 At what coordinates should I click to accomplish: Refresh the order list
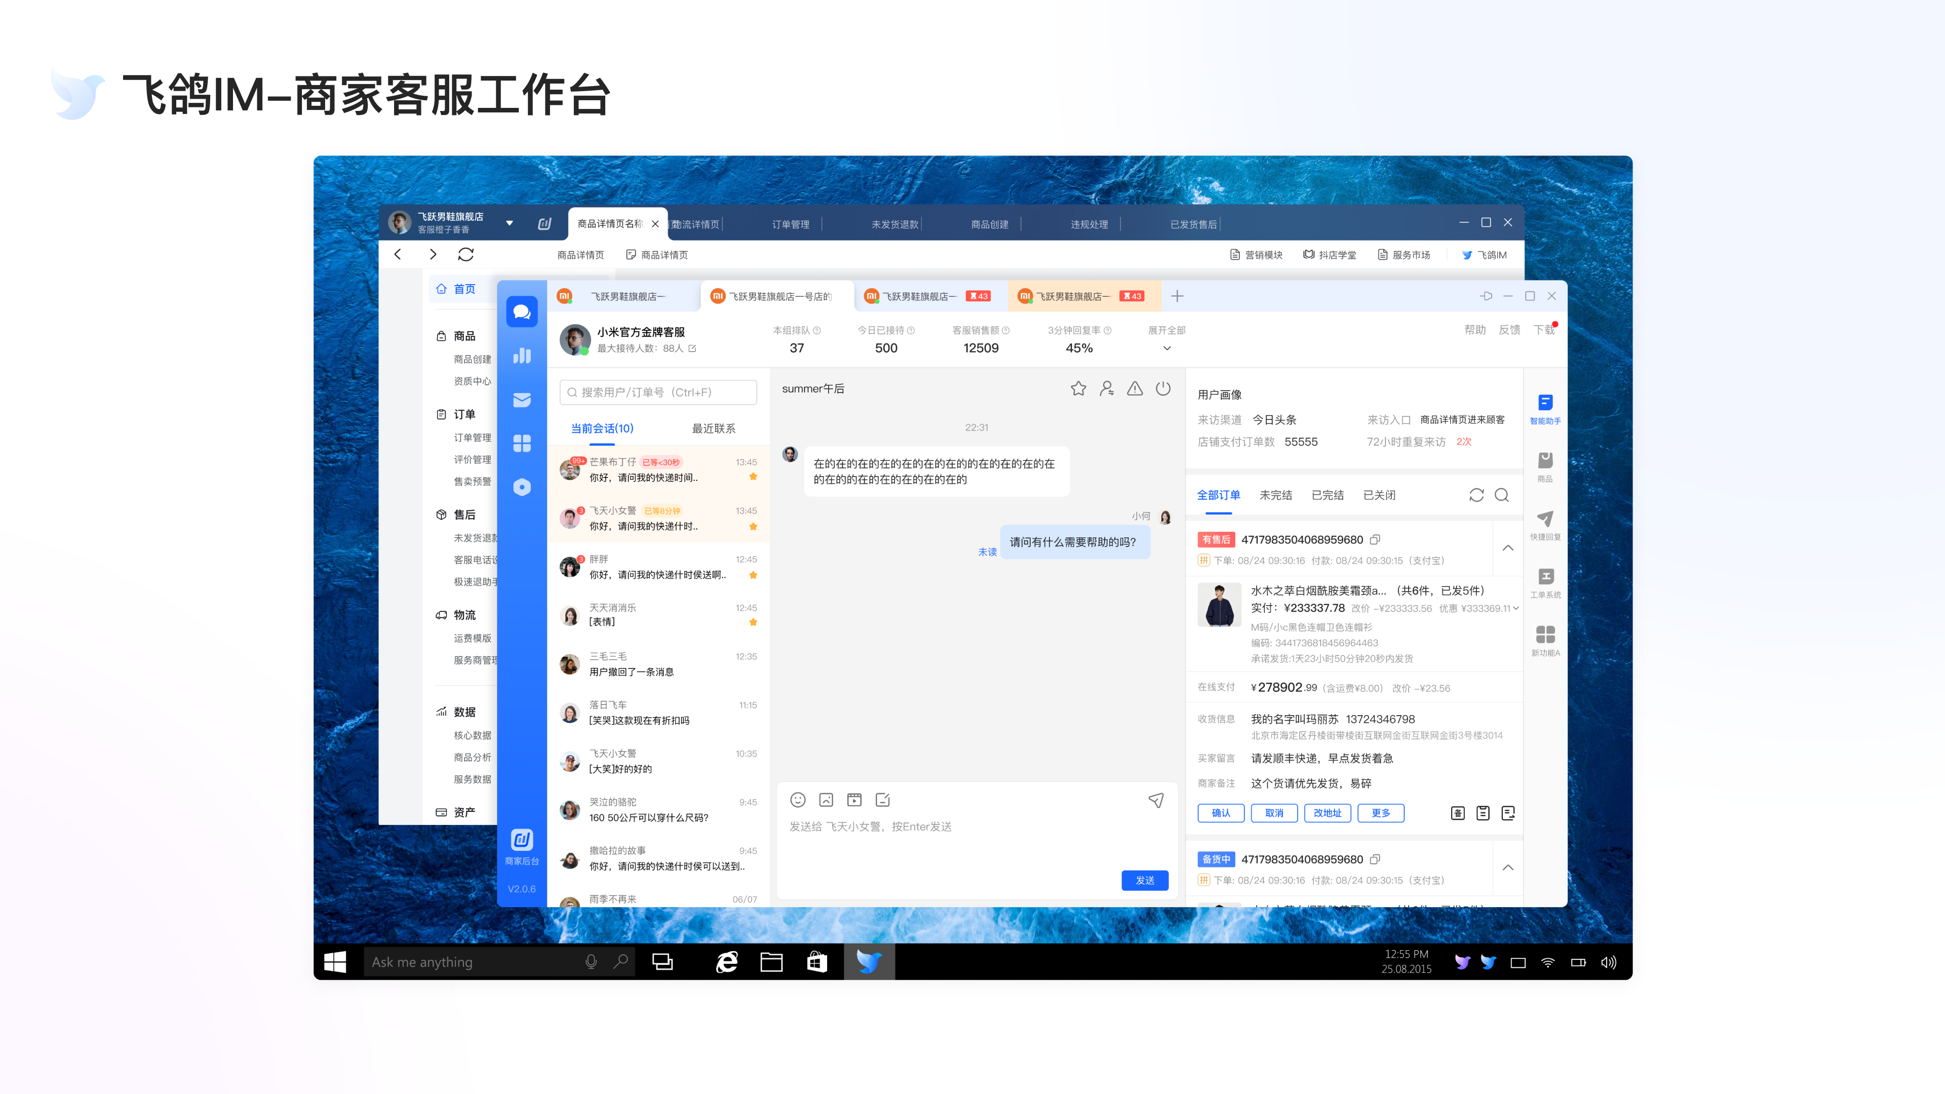click(x=1476, y=494)
